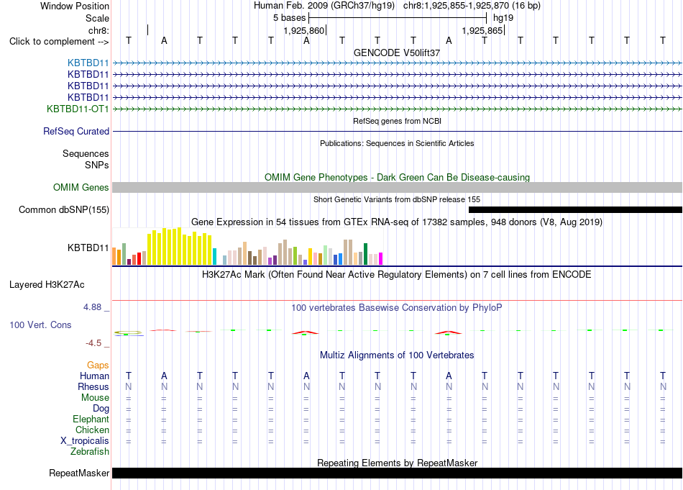Click the SNPs track label
Screen dimensions: 683x490
(x=97, y=165)
